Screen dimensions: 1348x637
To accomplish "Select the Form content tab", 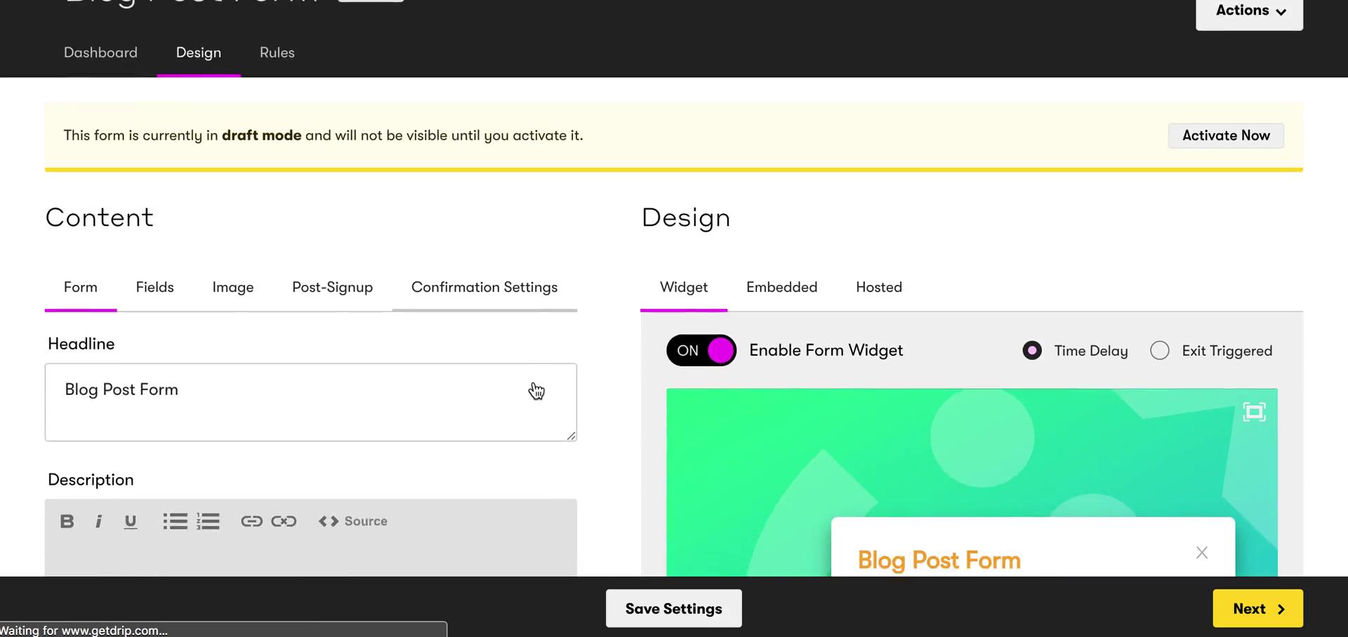I will [81, 288].
